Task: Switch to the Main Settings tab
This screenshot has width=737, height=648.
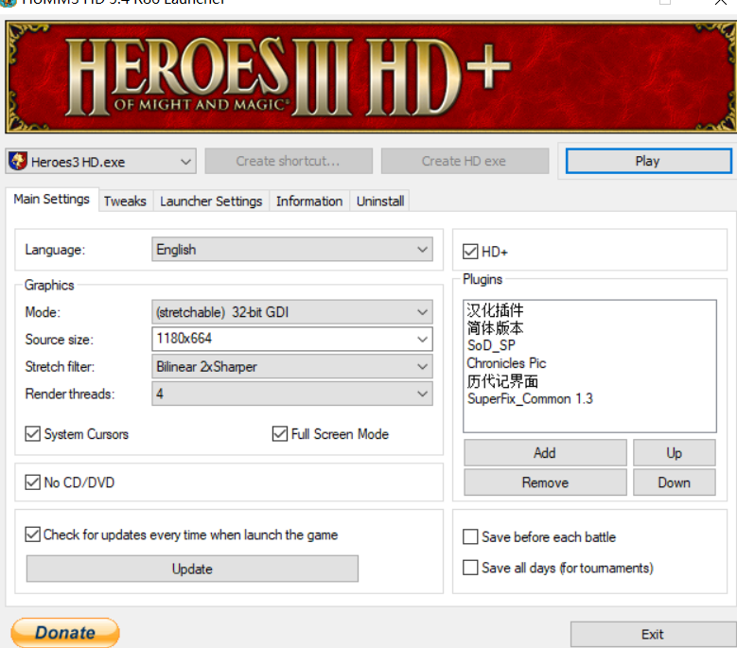Action: (x=52, y=200)
